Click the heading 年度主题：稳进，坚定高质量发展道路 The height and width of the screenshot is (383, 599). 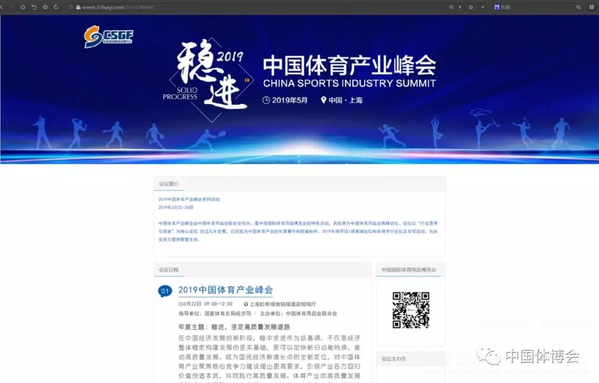pyautogui.click(x=234, y=327)
